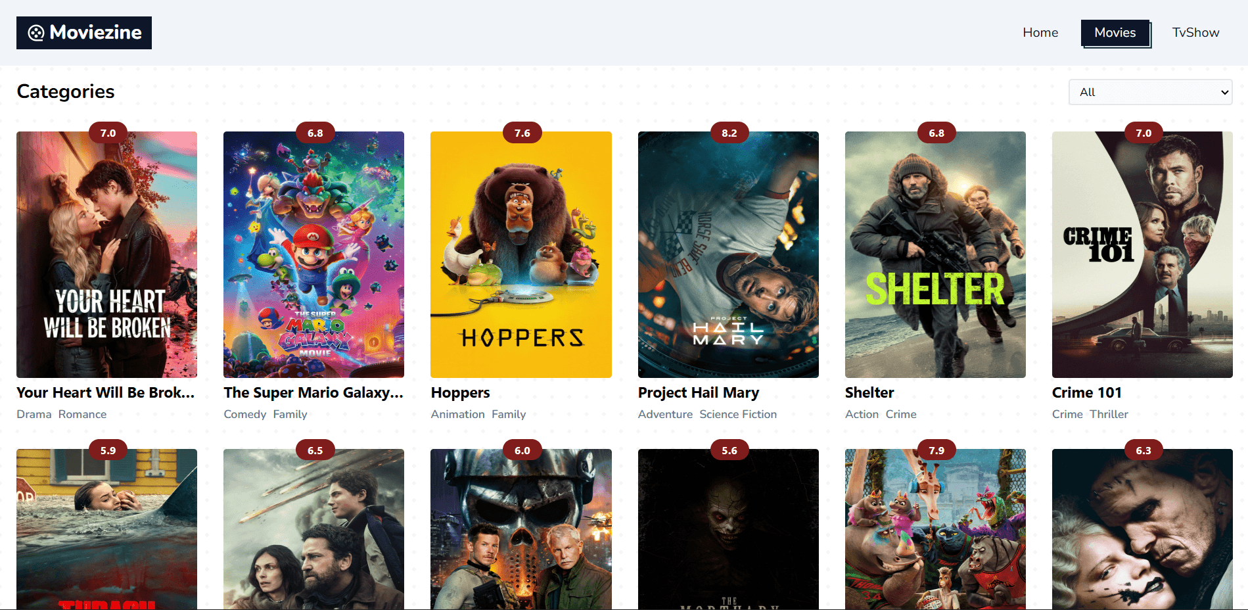
Task: Click the 7.0 rating badge on Your Heart
Action: tap(108, 133)
